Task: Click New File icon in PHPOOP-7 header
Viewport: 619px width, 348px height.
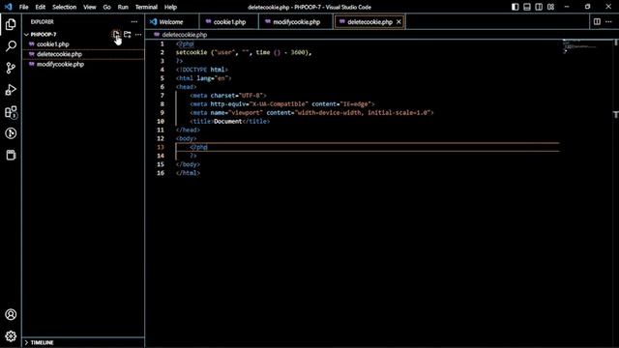Action: (116, 35)
